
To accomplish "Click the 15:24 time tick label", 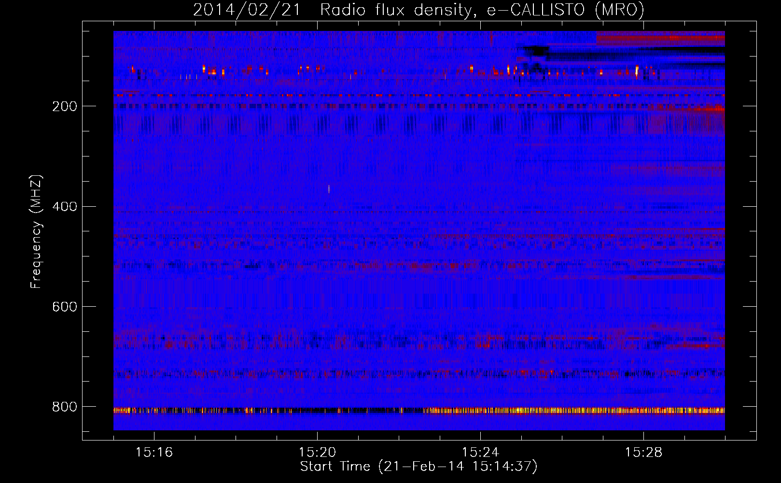I will pyautogui.click(x=480, y=452).
